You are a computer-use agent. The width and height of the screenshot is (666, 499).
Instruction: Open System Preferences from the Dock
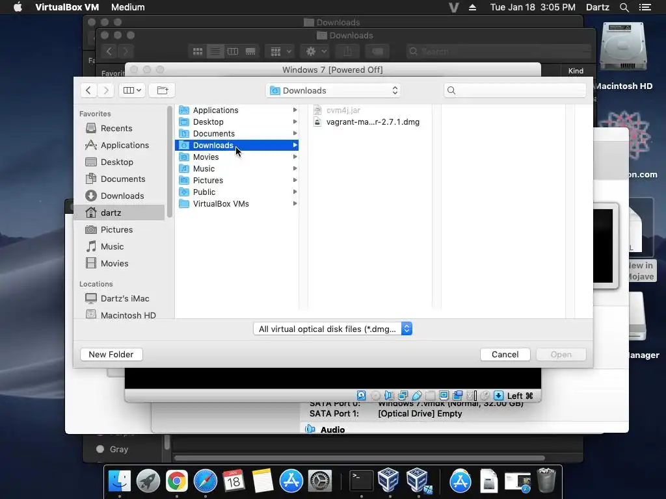click(x=320, y=481)
